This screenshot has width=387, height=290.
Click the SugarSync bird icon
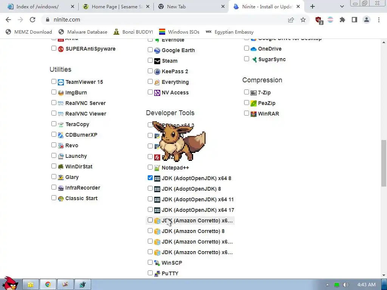254,59
